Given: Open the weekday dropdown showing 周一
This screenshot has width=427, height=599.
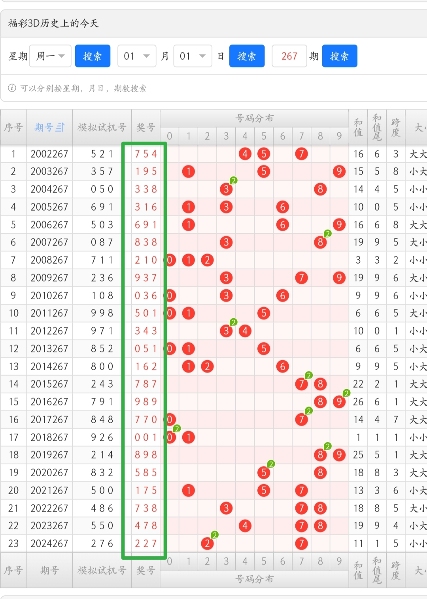Looking at the screenshot, I should [50, 56].
